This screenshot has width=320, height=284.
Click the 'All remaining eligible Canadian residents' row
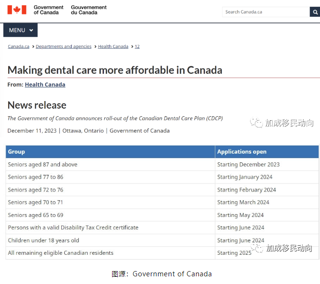(x=162, y=253)
